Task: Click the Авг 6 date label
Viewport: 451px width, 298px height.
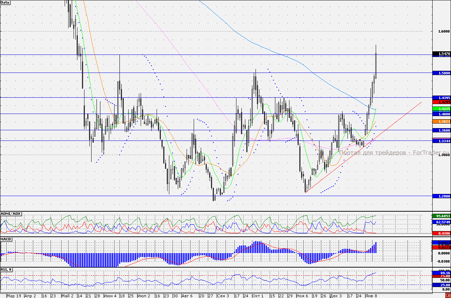Action: pyautogui.click(x=187, y=296)
